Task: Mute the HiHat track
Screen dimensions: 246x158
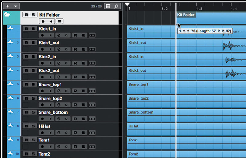Action: tap(26, 126)
